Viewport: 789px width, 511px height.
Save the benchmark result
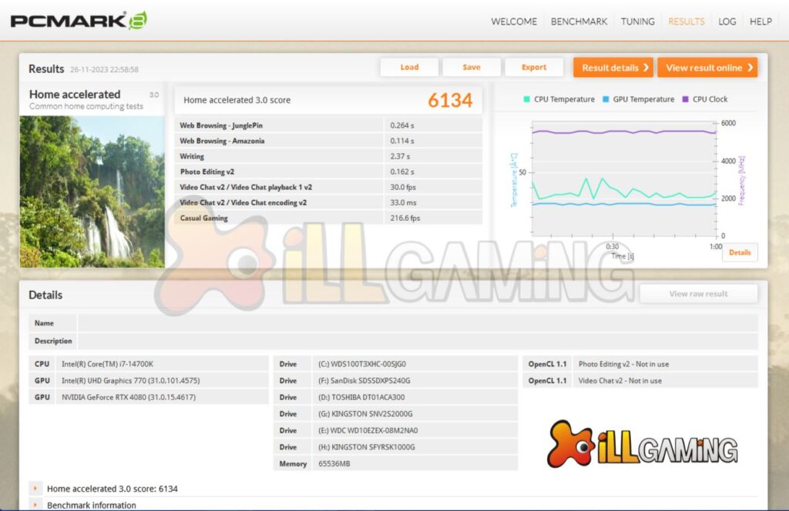(472, 68)
